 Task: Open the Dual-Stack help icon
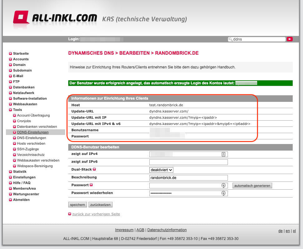(x=94, y=169)
